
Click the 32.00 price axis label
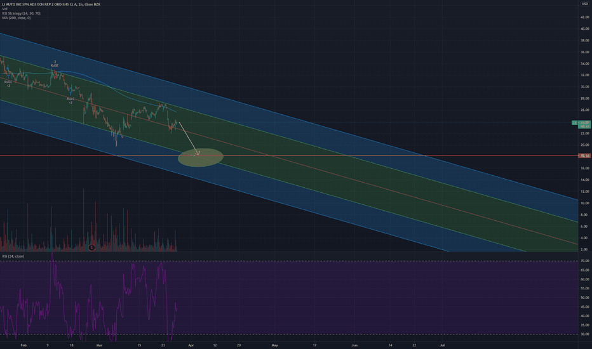[x=585, y=75]
